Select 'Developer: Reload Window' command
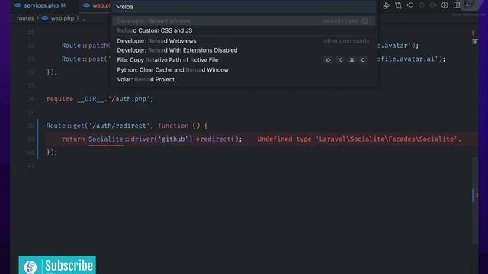This screenshot has height=274, width=488. (x=244, y=21)
